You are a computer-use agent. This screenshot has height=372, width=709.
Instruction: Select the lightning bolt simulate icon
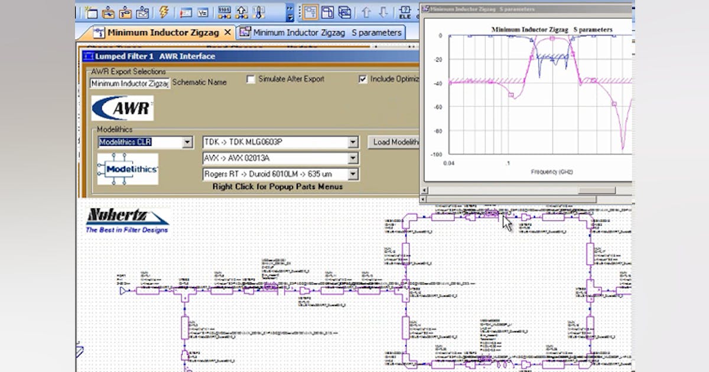coord(164,11)
